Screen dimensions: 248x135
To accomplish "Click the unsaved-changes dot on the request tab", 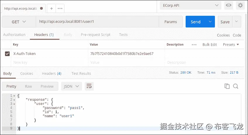I will [42, 8].
